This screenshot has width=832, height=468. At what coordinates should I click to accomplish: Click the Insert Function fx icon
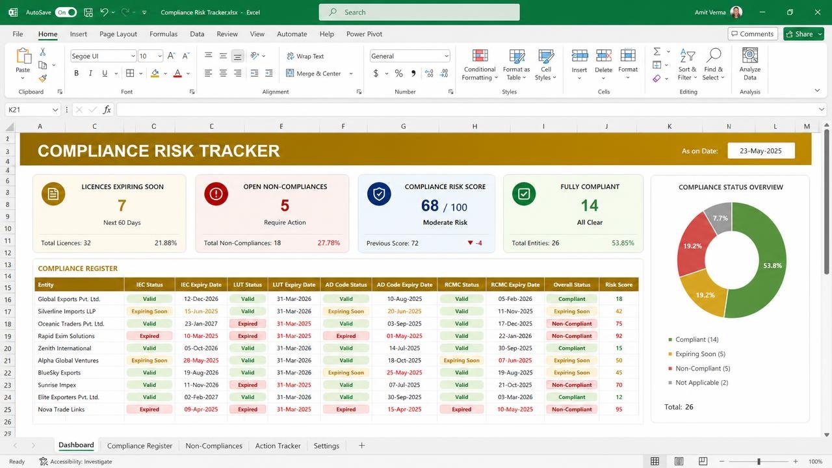tap(107, 110)
